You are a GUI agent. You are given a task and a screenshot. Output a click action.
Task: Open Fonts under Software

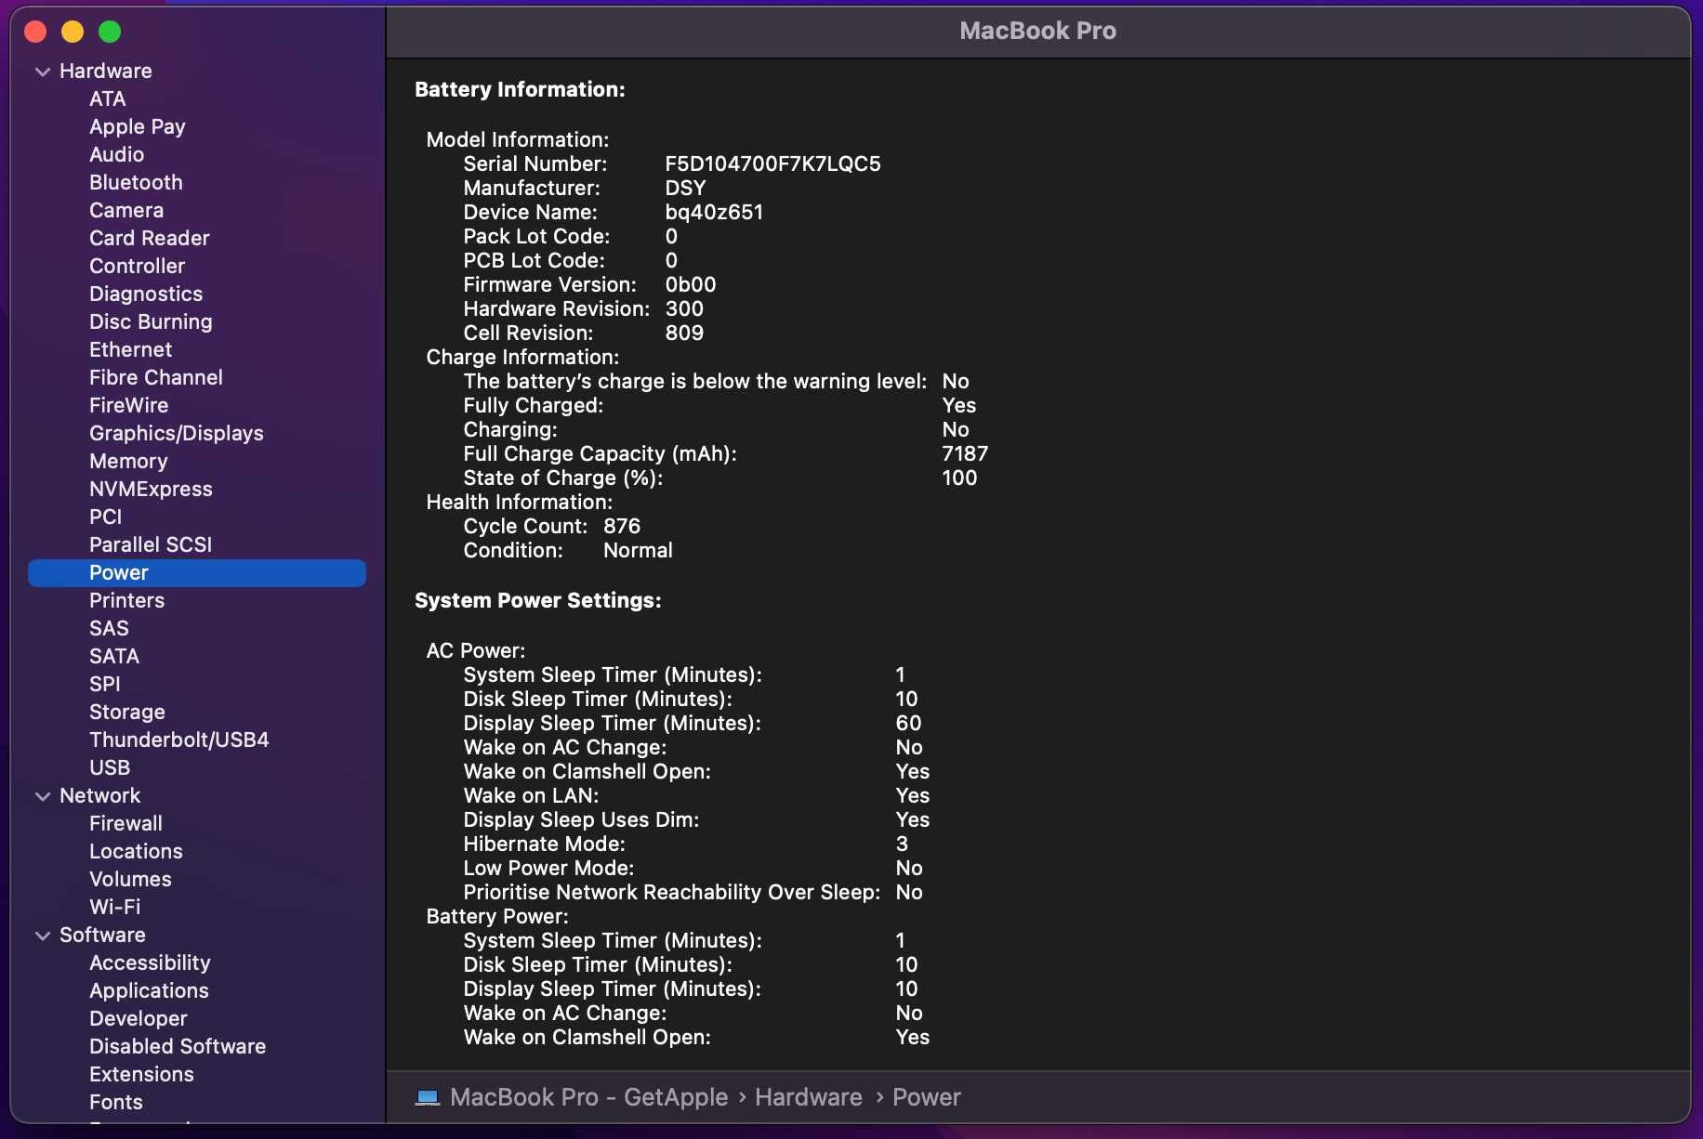point(116,1102)
